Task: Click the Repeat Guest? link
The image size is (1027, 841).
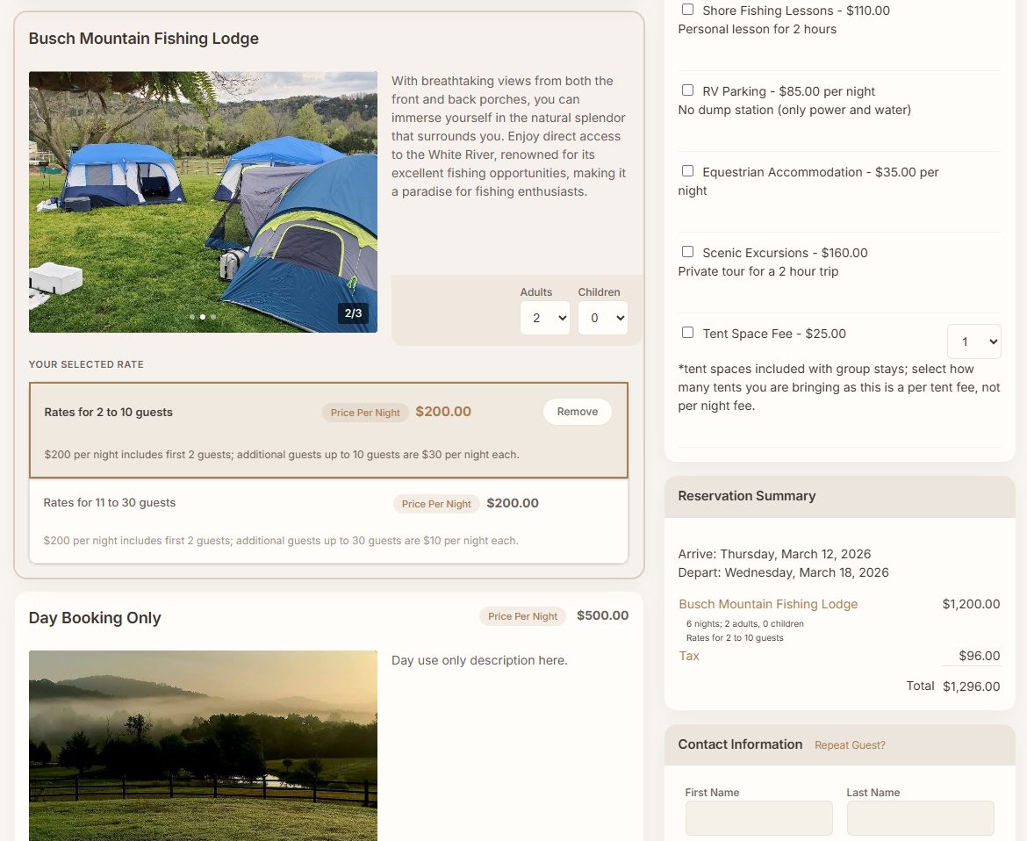Action: click(850, 744)
